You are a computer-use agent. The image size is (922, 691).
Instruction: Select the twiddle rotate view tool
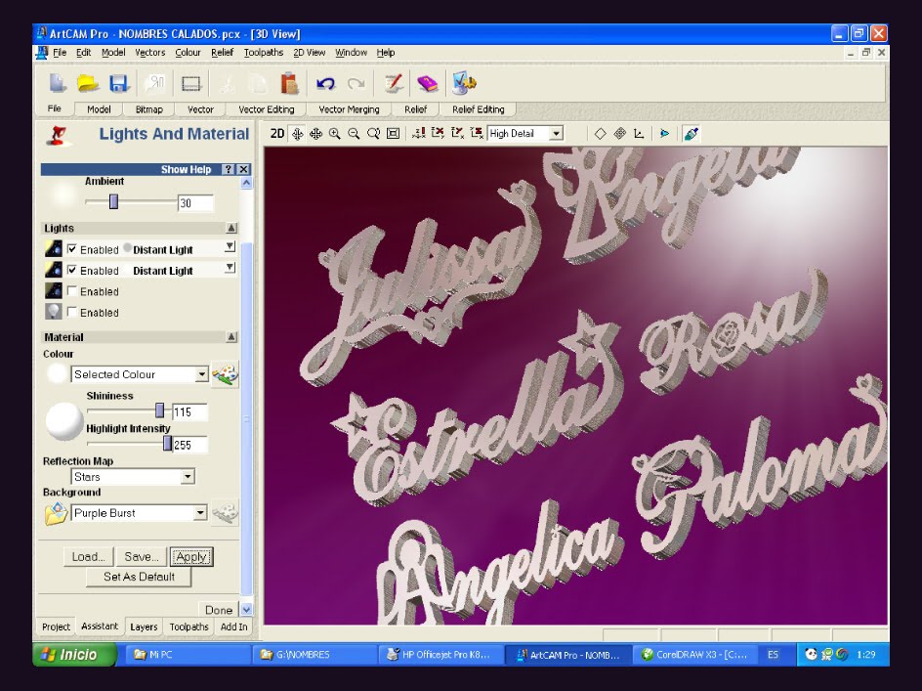[298, 134]
